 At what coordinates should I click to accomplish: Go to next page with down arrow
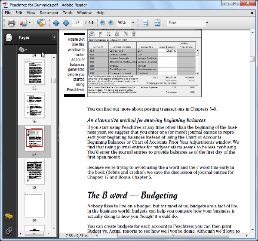(66, 23)
